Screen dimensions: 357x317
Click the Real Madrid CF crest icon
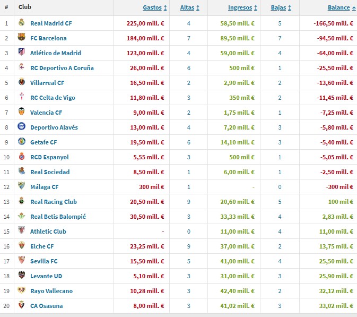(22, 22)
